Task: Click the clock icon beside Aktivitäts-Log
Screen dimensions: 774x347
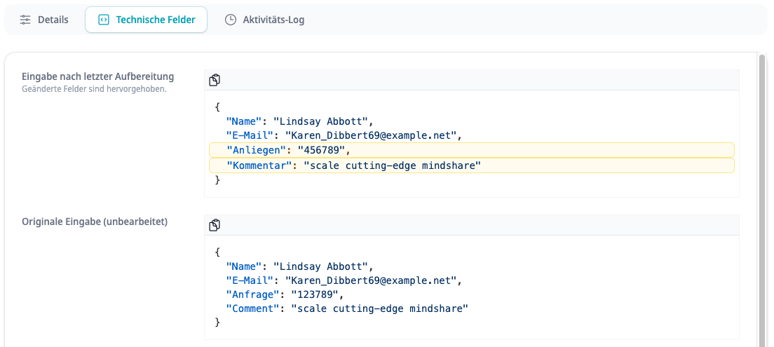Action: pyautogui.click(x=230, y=20)
